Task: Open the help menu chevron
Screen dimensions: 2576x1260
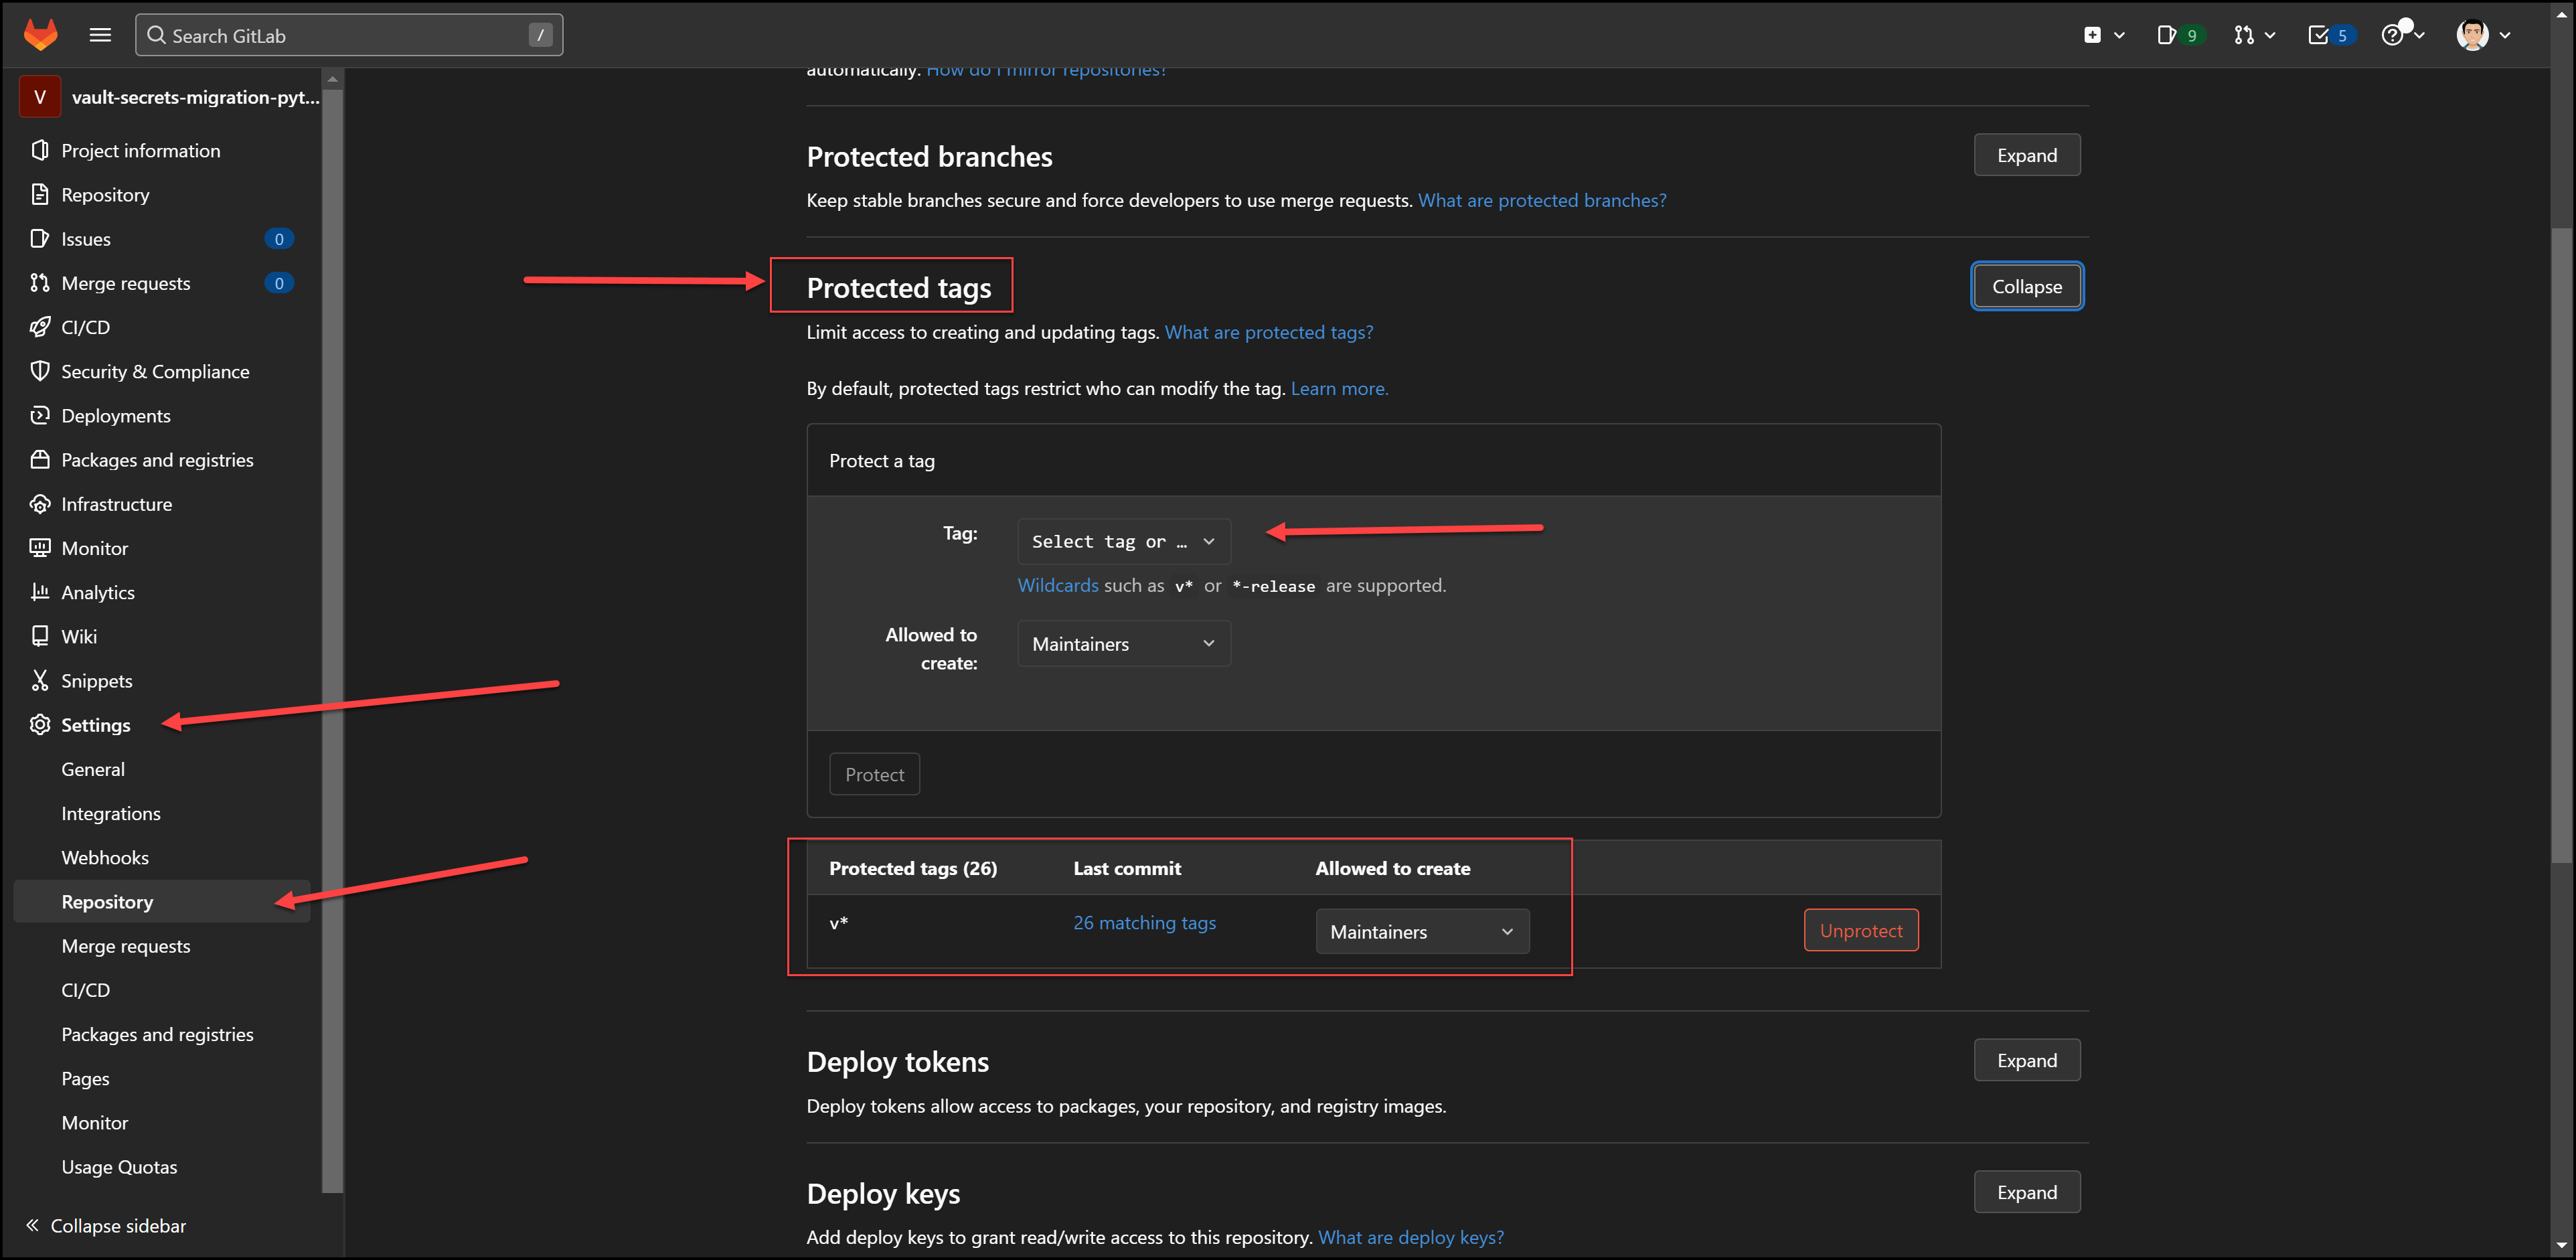Action: point(2420,34)
